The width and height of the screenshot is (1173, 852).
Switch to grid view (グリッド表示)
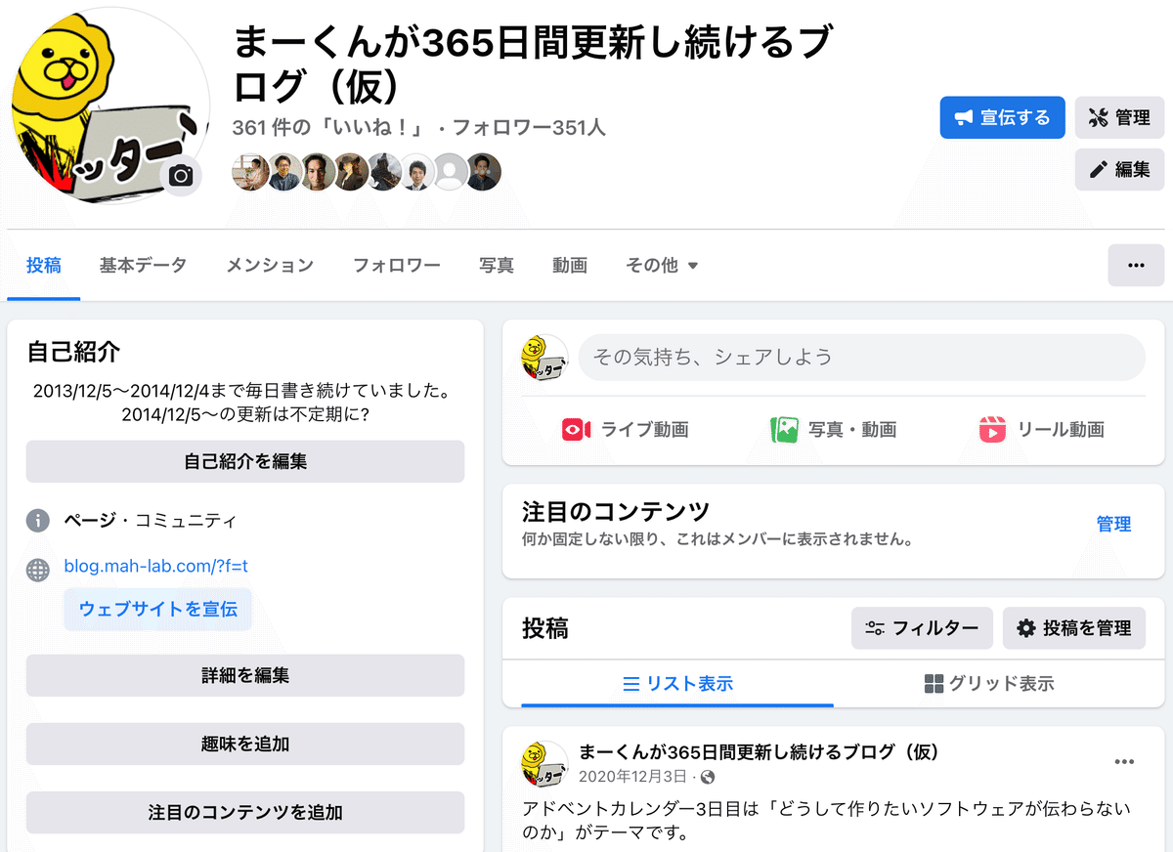pos(989,684)
